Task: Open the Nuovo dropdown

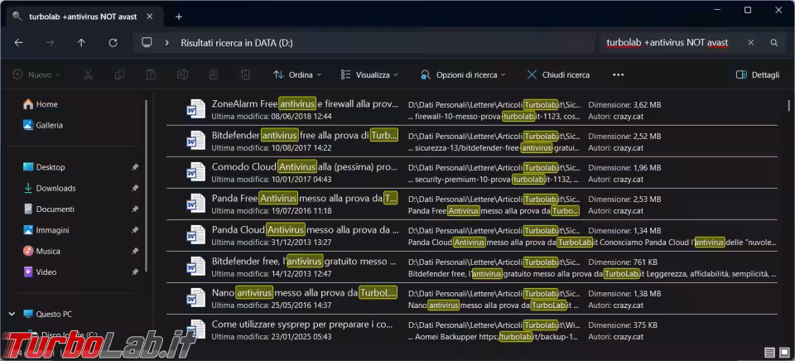Action: (36, 75)
